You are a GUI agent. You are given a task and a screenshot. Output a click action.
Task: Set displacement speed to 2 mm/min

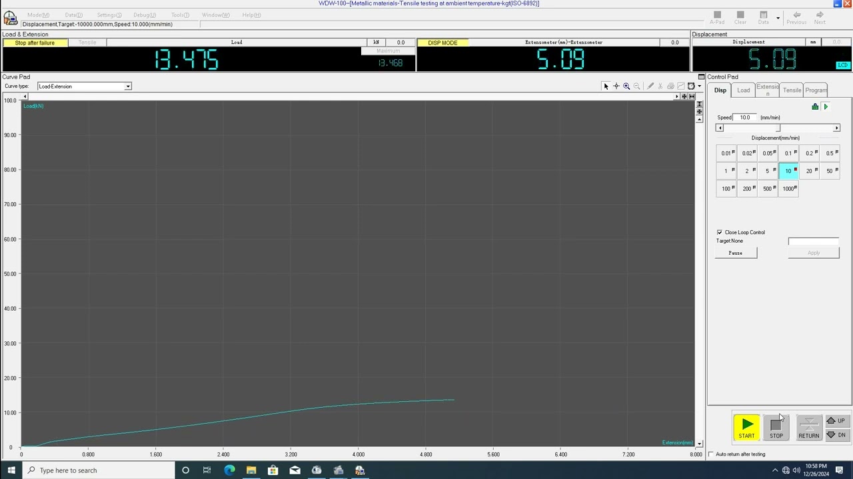(747, 171)
